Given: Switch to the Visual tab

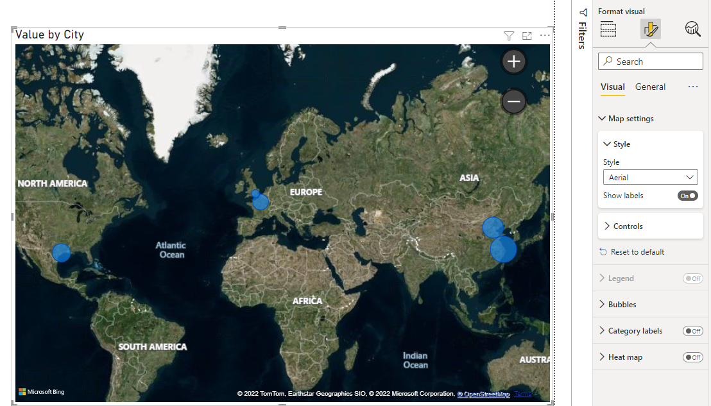Looking at the screenshot, I should click(x=613, y=87).
